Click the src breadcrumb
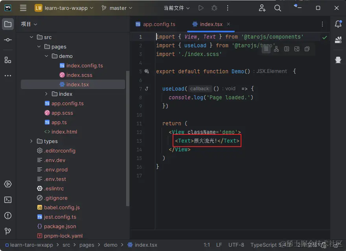346x251 pixels. 66,245
